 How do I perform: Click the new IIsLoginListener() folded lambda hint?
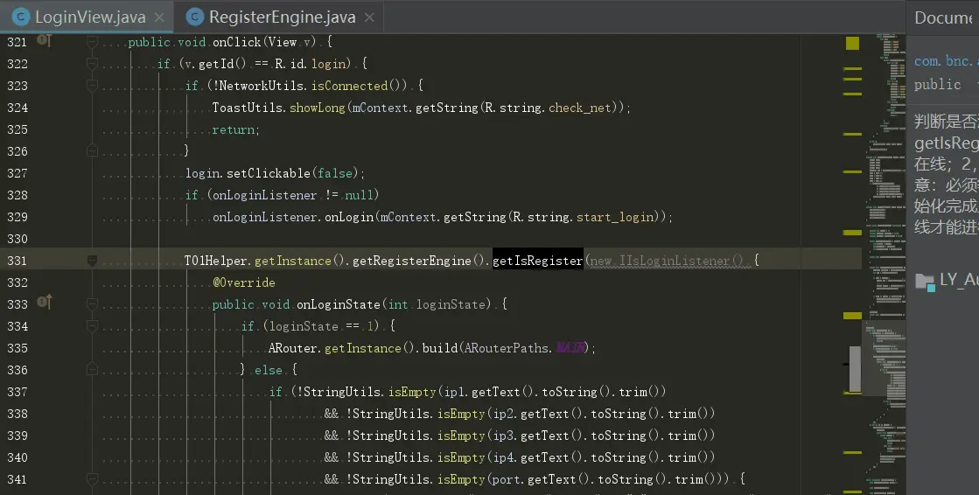pyautogui.click(x=668, y=261)
